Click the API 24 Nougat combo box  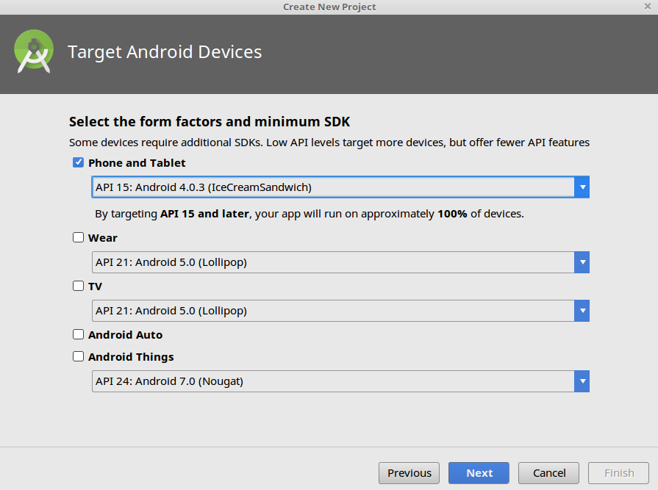tap(340, 381)
